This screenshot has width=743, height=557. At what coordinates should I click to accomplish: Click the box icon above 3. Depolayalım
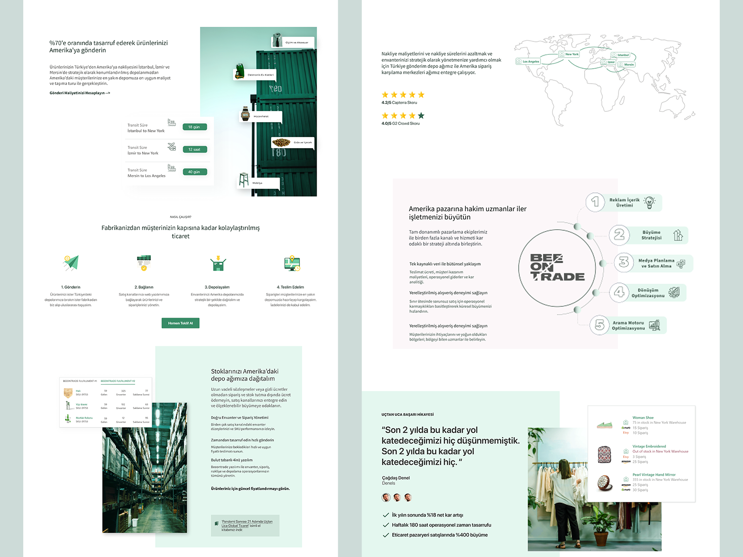click(x=218, y=263)
